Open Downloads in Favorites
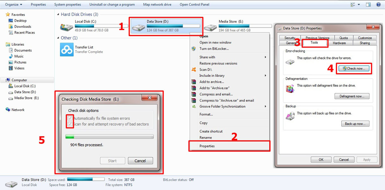 [23, 27]
